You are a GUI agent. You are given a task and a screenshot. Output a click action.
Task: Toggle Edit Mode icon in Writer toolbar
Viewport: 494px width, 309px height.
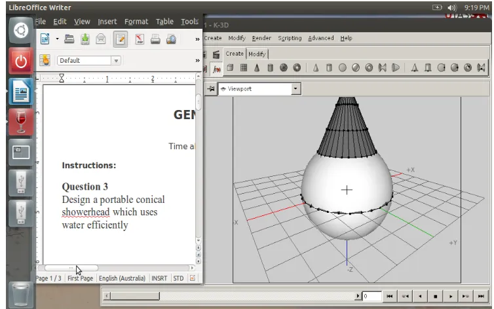click(121, 39)
